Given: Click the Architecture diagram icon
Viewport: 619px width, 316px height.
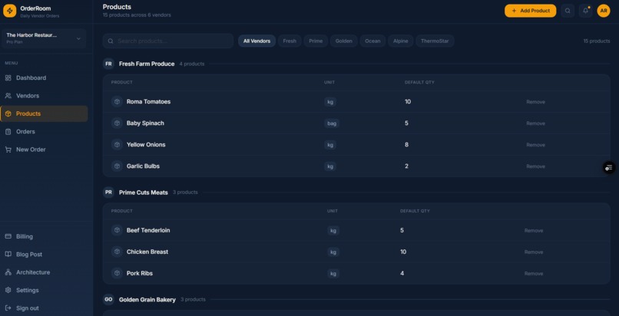Looking at the screenshot, I should (x=8, y=272).
